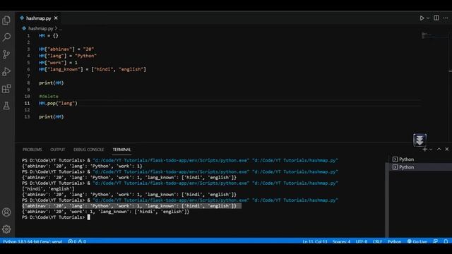The height and width of the screenshot is (254, 452).
Task: Open More Actions ellipsis in editor
Action: point(446,18)
